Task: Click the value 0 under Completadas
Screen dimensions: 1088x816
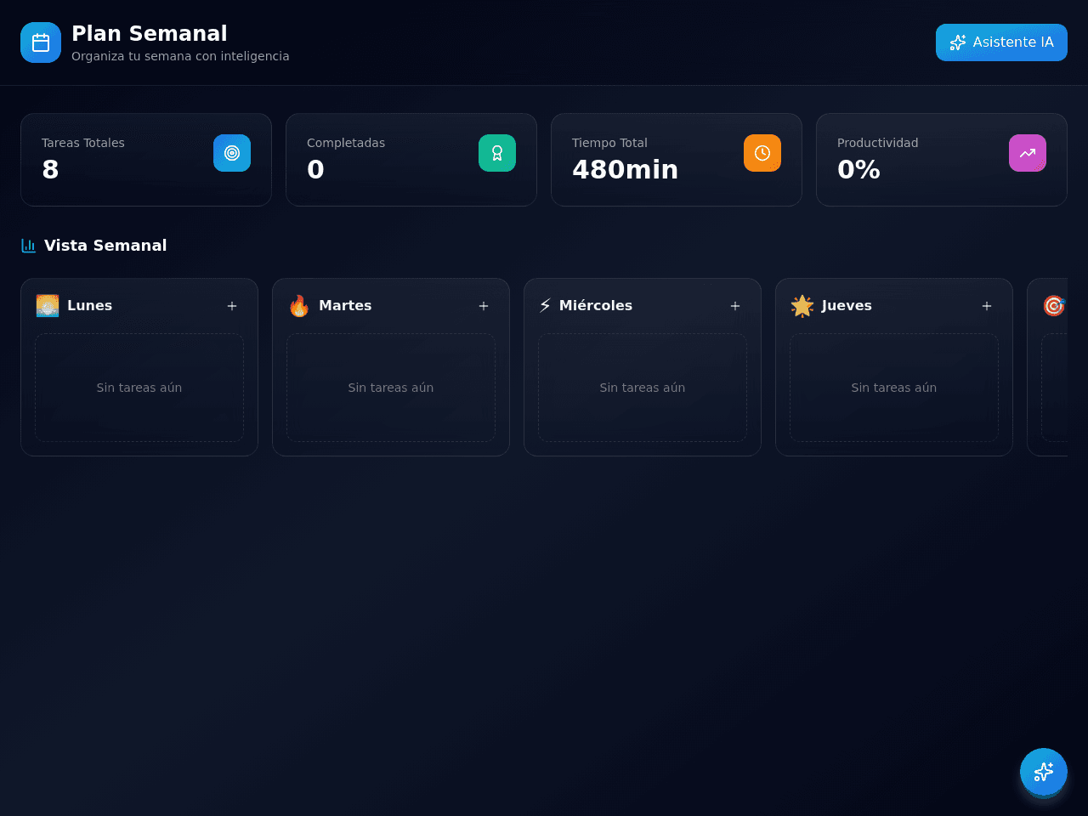Action: click(315, 170)
